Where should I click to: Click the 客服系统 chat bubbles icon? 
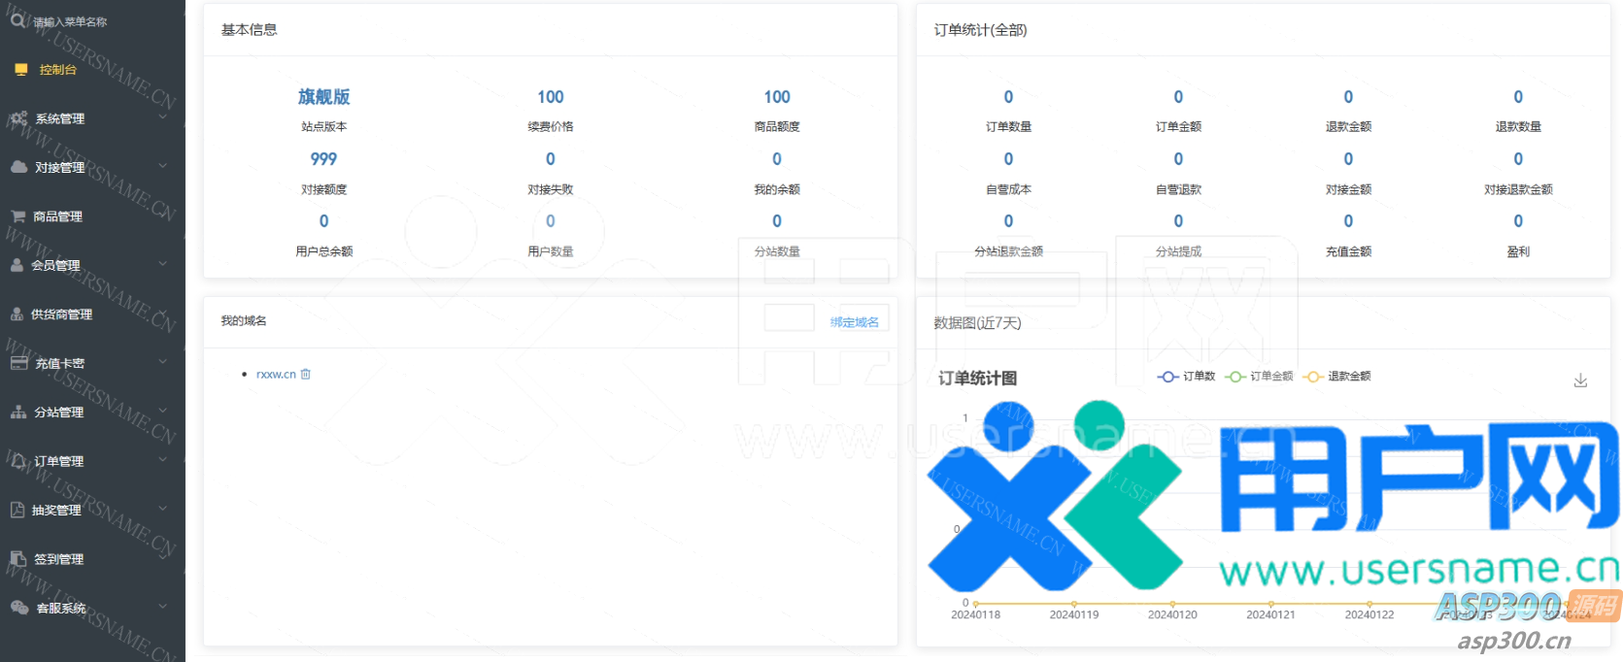(x=19, y=608)
